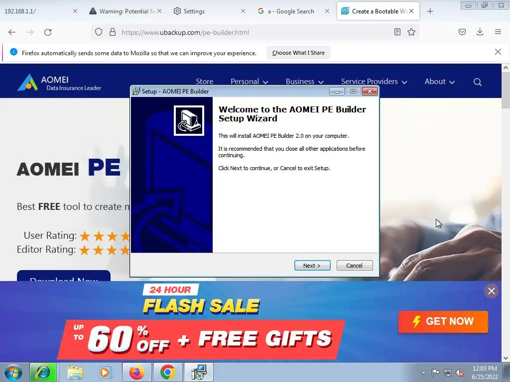Open the Store link in site navigation
This screenshot has width=510, height=382.
(204, 81)
